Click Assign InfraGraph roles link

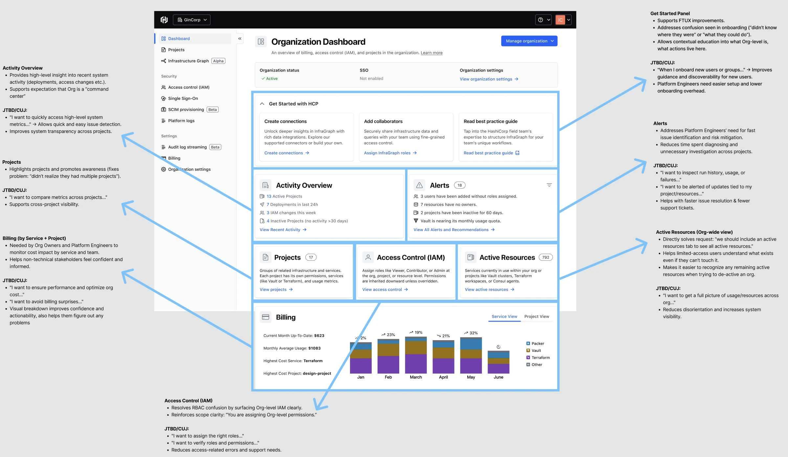(x=390, y=153)
